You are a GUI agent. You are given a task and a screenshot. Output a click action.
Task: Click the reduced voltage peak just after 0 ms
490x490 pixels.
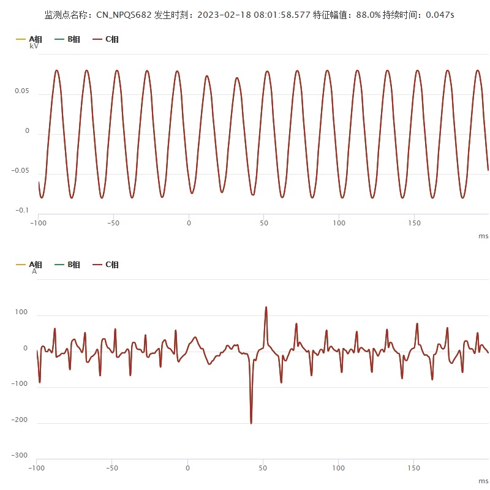click(x=207, y=76)
